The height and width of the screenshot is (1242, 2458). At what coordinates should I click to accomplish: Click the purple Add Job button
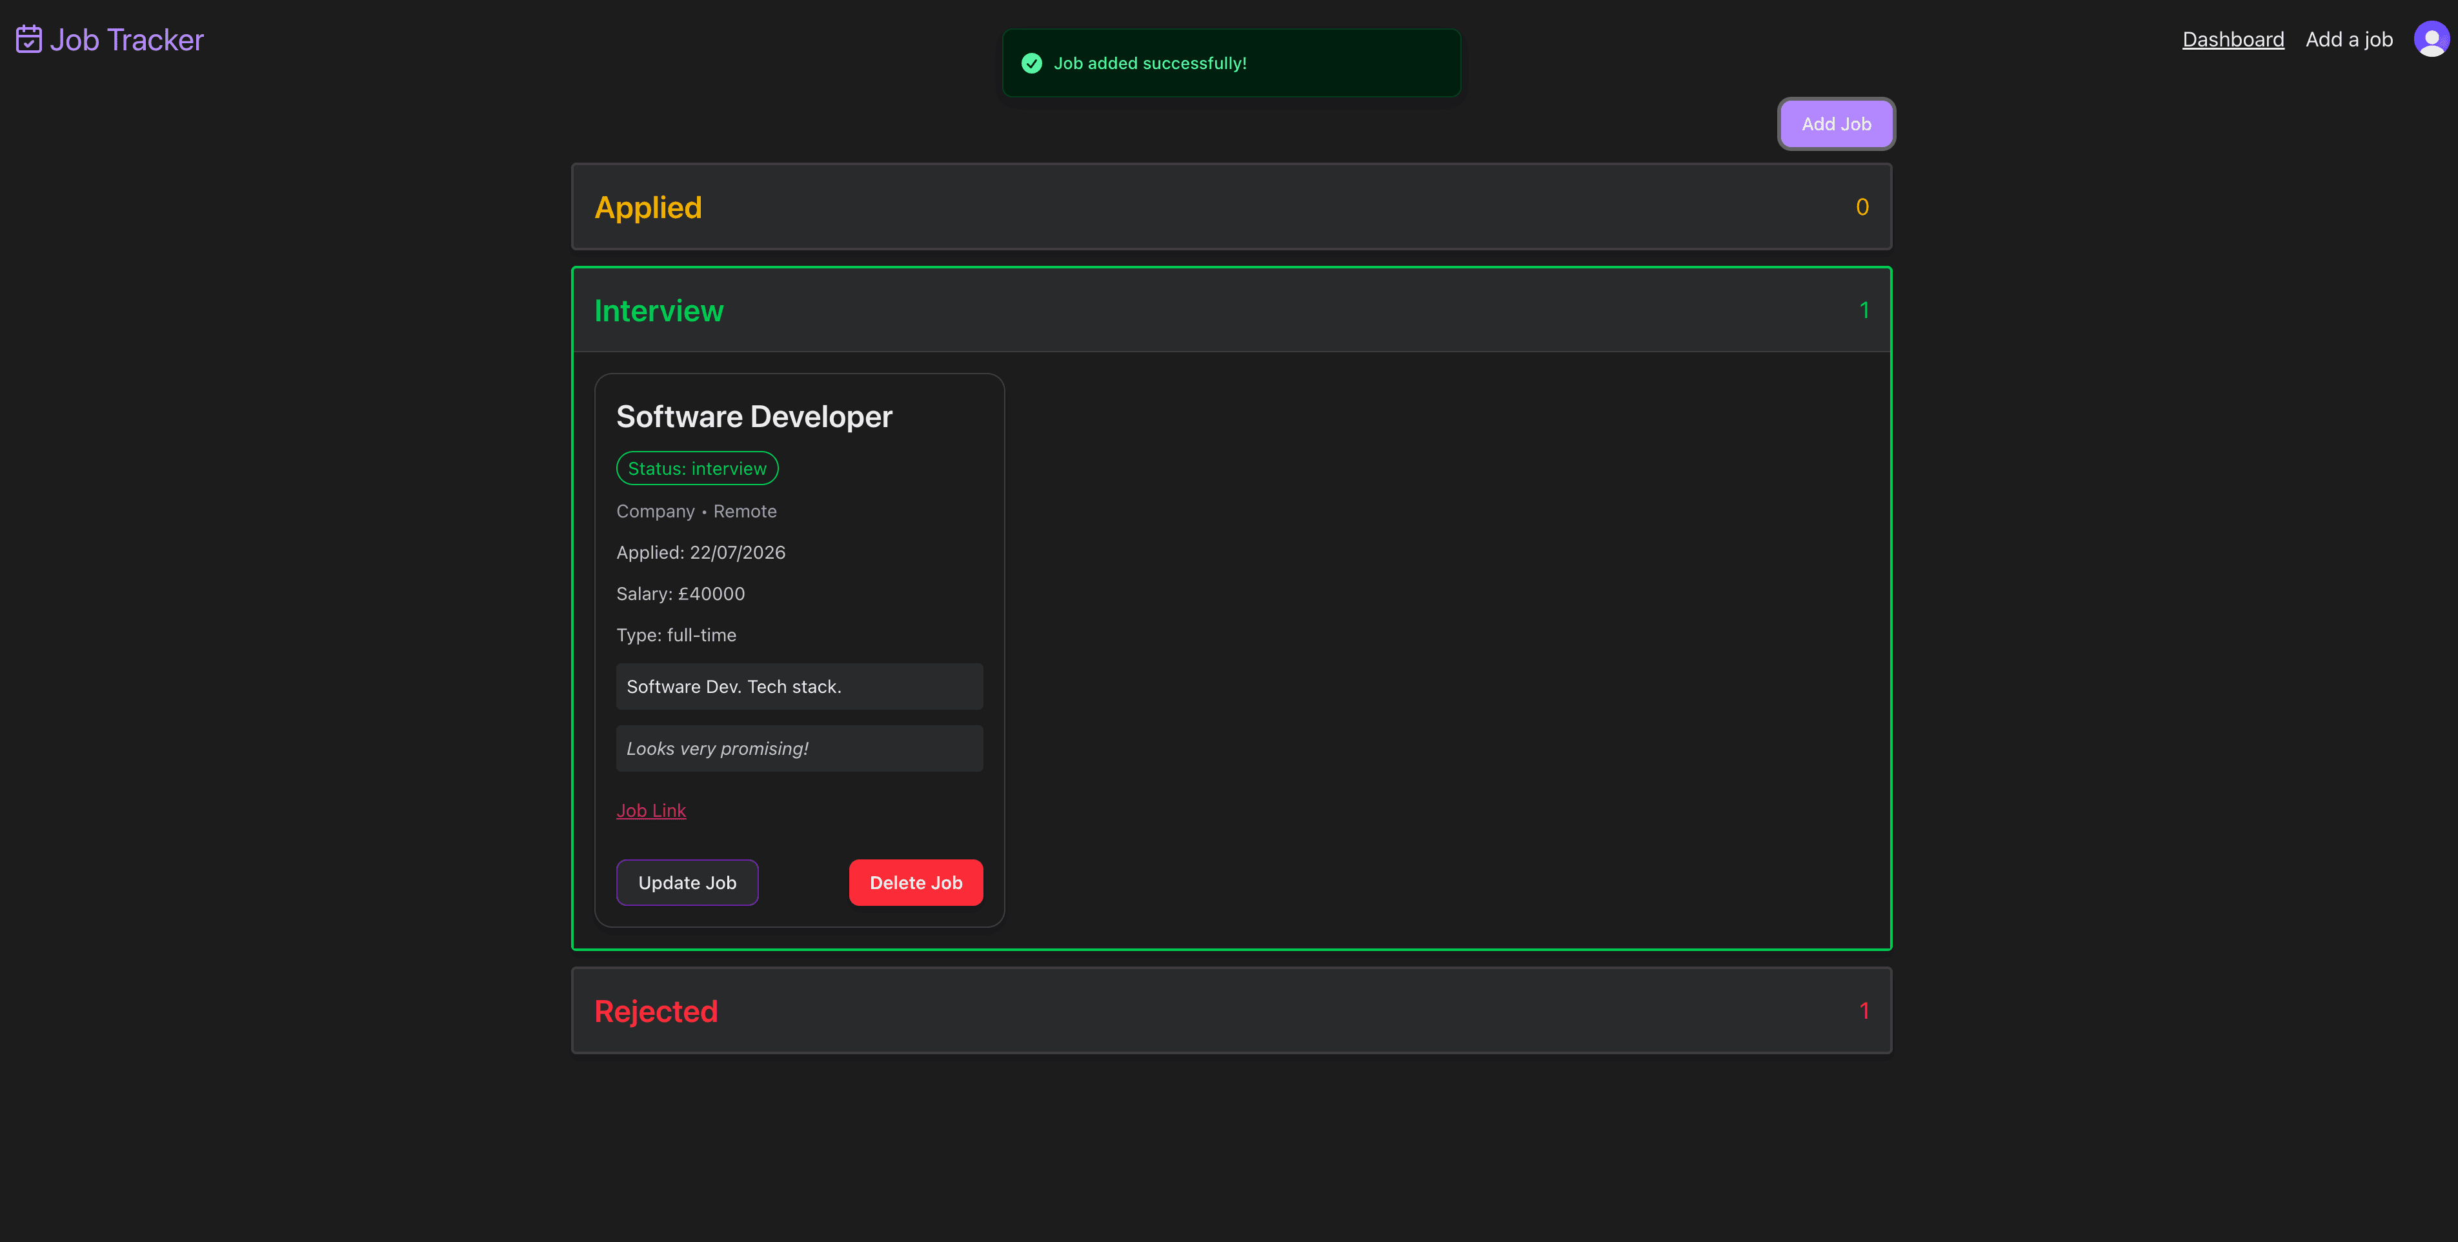point(1836,124)
